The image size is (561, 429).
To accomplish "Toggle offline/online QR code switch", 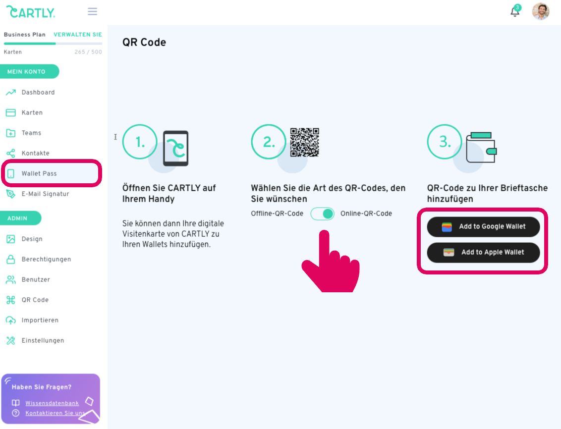I will (322, 214).
